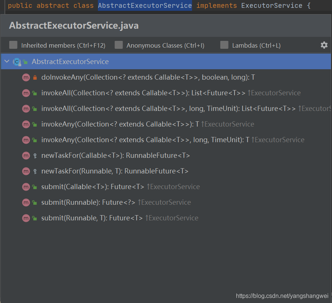The width and height of the screenshot is (332, 303).
Task: Click the method icon beside newTaskFor(Runnable, T)
Action: pyautogui.click(x=26, y=171)
